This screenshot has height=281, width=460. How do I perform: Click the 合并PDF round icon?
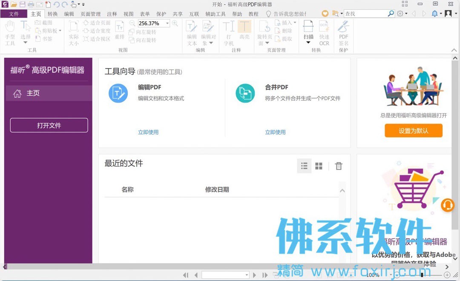245,93
